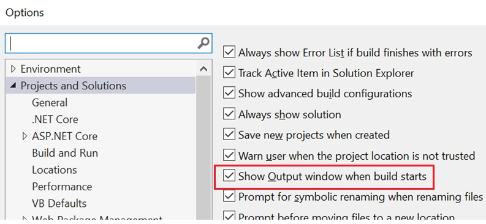The image size is (486, 224).
Task: Expand the Environment node
Action: tap(13, 69)
